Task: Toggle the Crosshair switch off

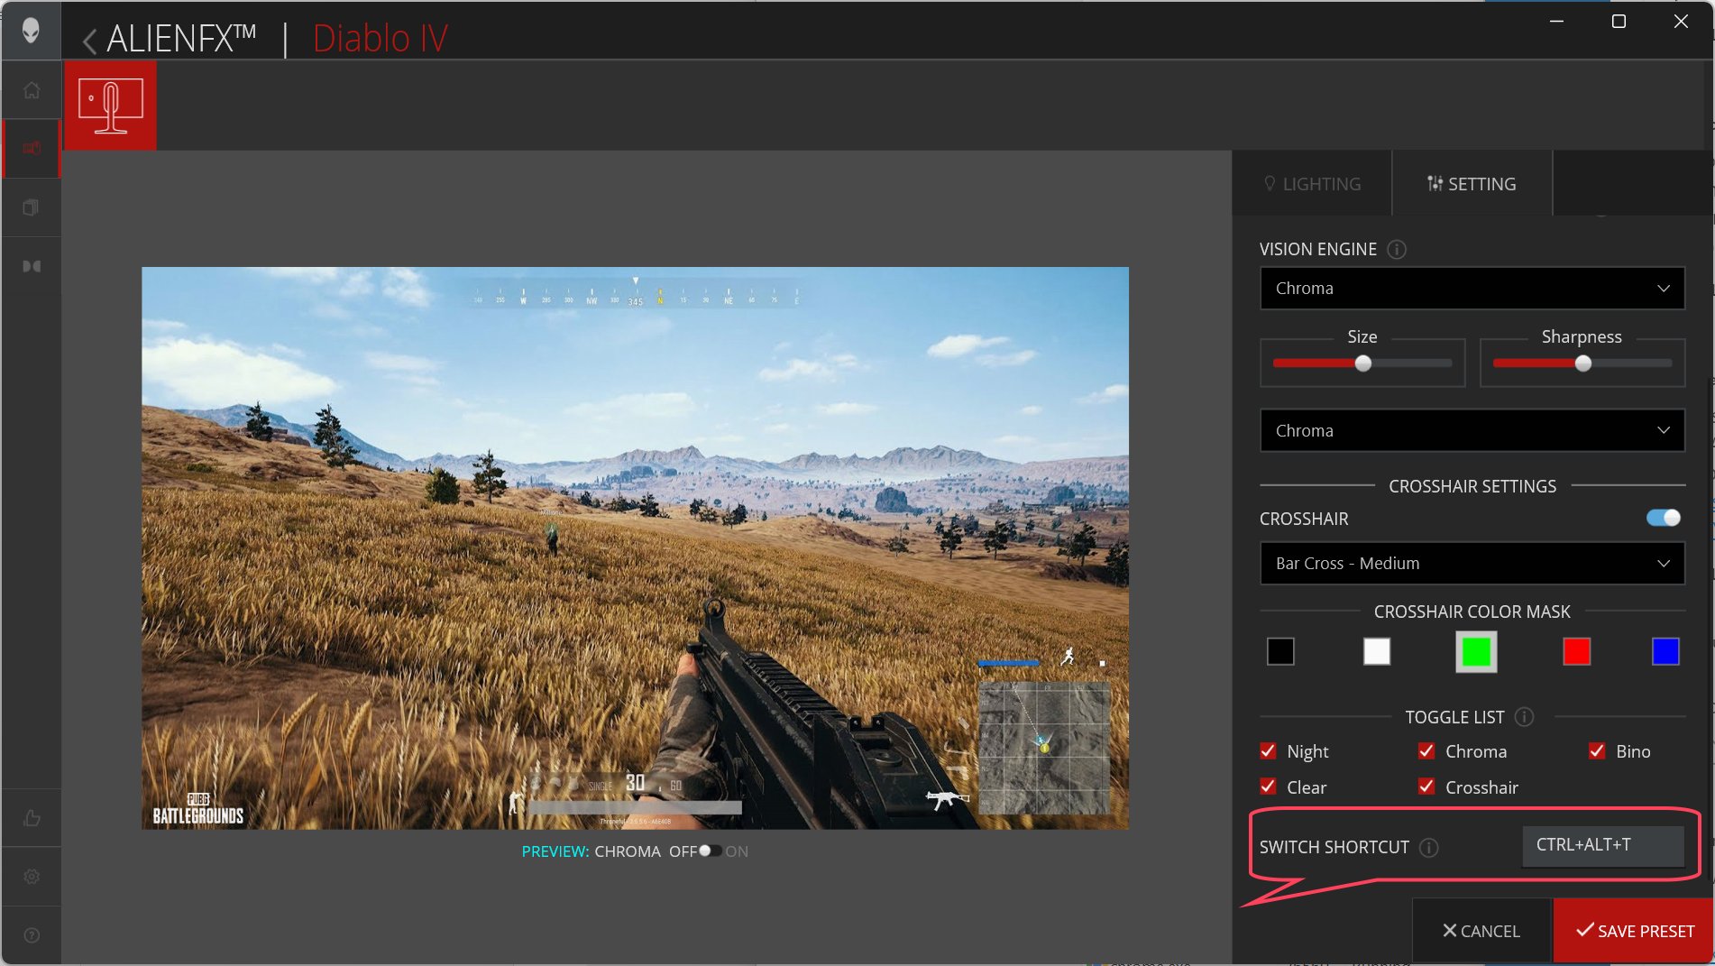Action: tap(1664, 518)
